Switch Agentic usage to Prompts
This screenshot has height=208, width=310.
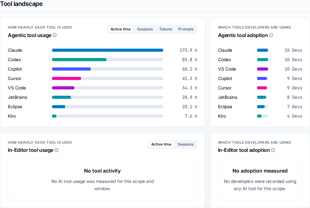click(x=186, y=29)
